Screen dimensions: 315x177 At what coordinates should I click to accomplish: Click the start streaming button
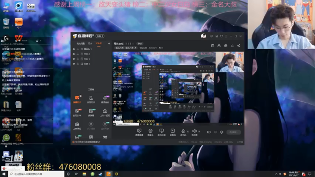(234, 132)
